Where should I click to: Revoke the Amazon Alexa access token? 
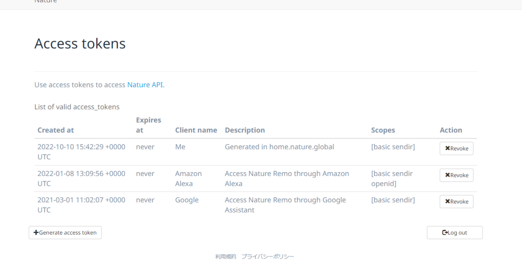click(x=456, y=175)
